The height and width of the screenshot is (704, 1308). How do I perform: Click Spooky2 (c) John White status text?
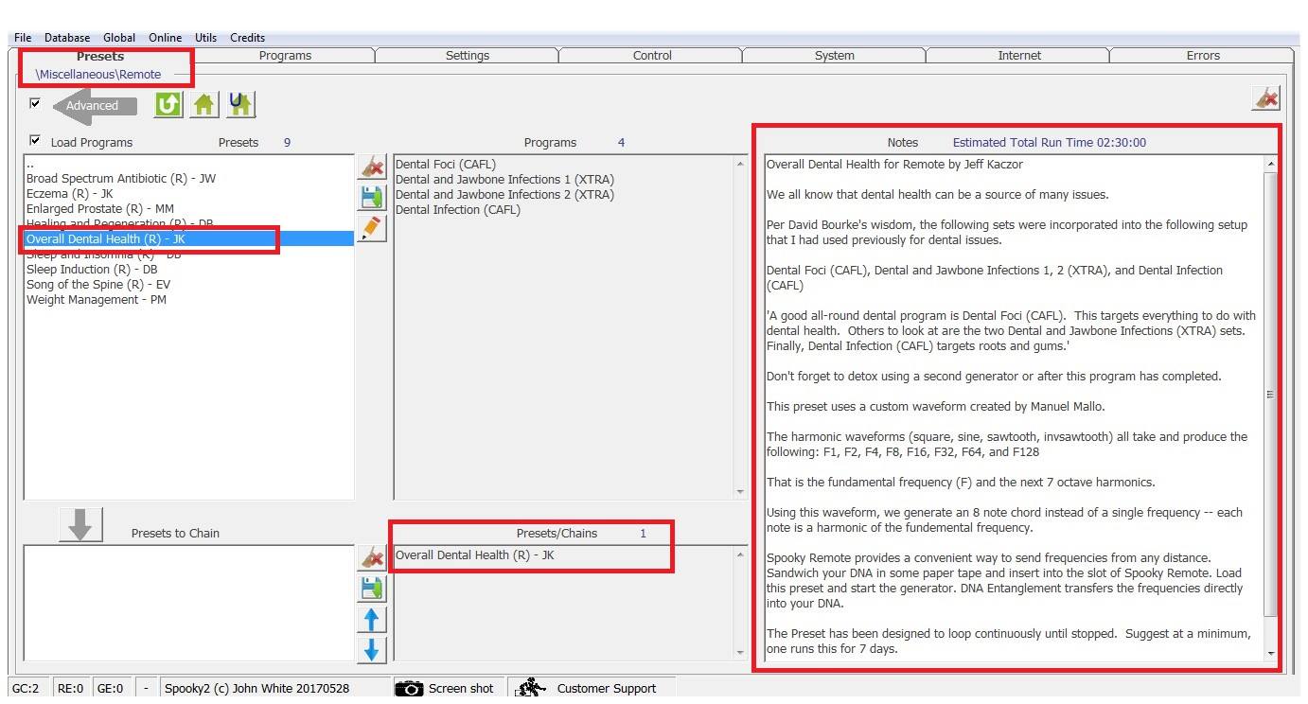tap(256, 689)
